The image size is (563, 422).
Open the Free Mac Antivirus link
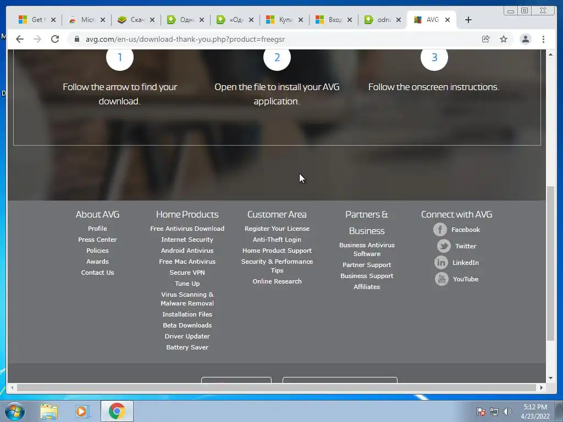pyautogui.click(x=187, y=262)
